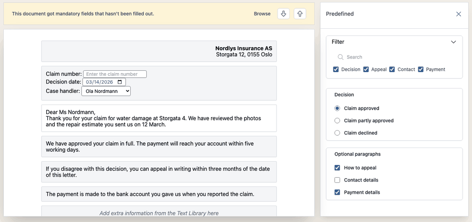This screenshot has height=222, width=472.
Task: Click the bank account payment paragraph
Action: click(159, 194)
